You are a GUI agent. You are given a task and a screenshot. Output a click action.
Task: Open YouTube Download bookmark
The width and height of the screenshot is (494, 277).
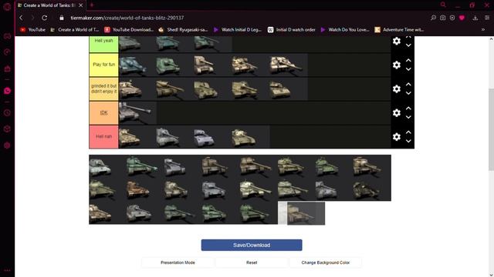pos(129,29)
